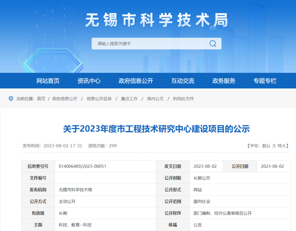
Task: Open the 机构处文件 breadcrumb link
Action: (x=183, y=99)
